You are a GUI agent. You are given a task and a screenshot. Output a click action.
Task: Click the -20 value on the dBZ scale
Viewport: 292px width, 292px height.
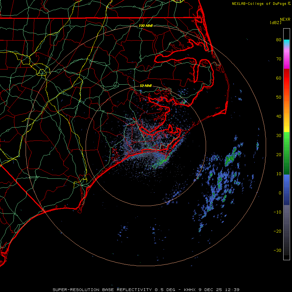(x=277, y=231)
